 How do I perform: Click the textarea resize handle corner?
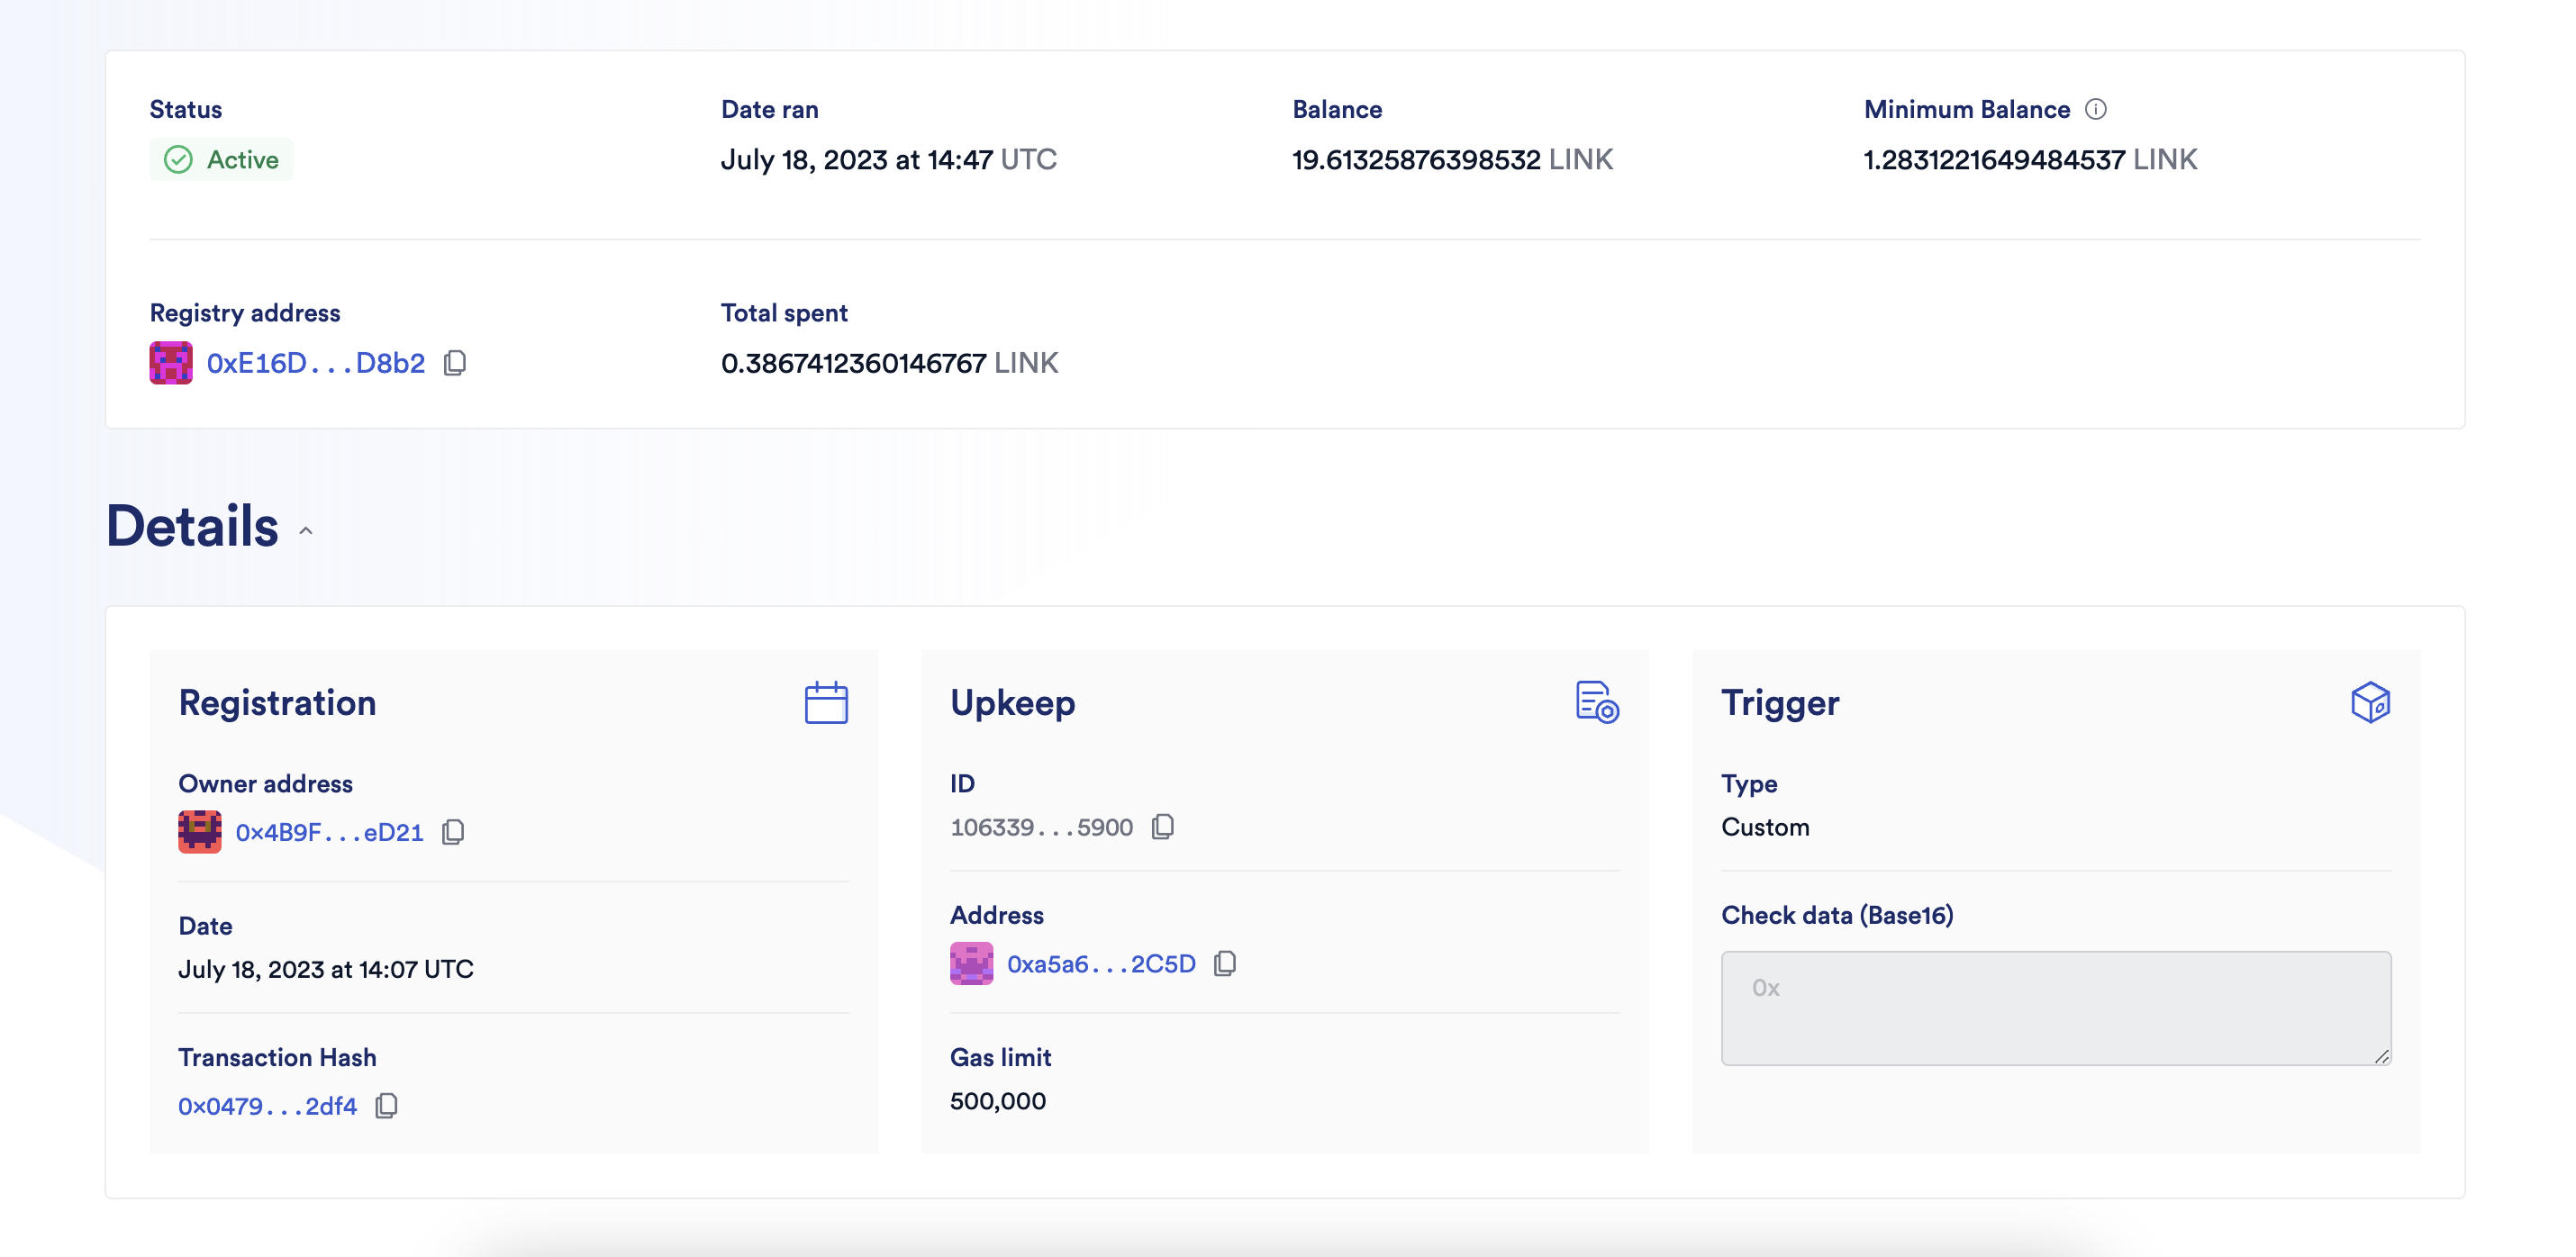tap(2382, 1056)
